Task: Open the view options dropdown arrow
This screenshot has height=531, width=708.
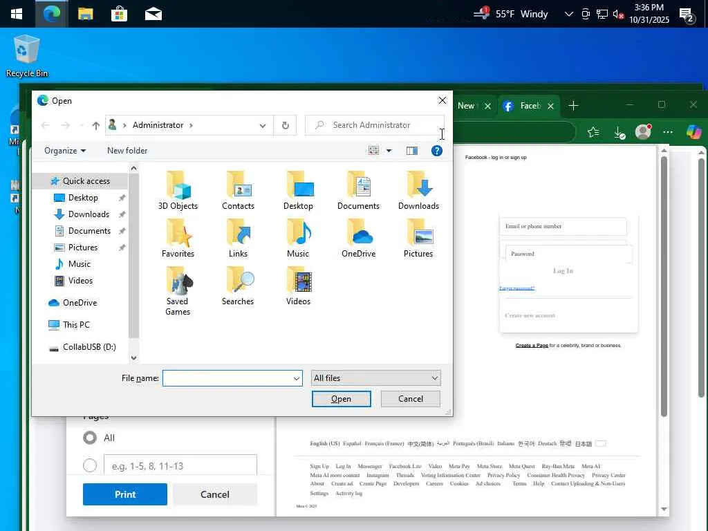Action: (389, 151)
